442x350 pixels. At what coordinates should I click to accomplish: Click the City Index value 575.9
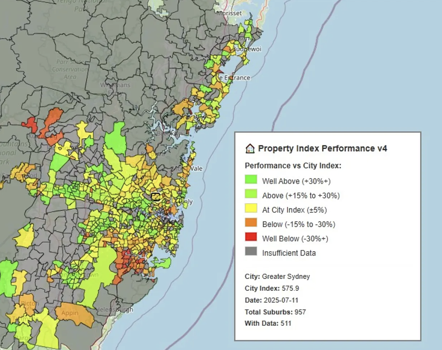tap(290, 288)
